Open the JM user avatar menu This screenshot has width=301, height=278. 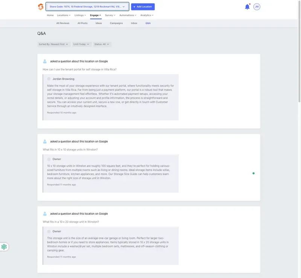point(257,7)
